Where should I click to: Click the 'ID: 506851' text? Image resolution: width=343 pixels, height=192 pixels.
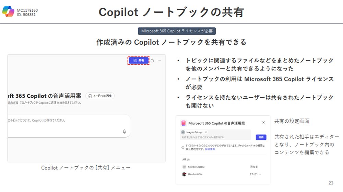pos(26,15)
